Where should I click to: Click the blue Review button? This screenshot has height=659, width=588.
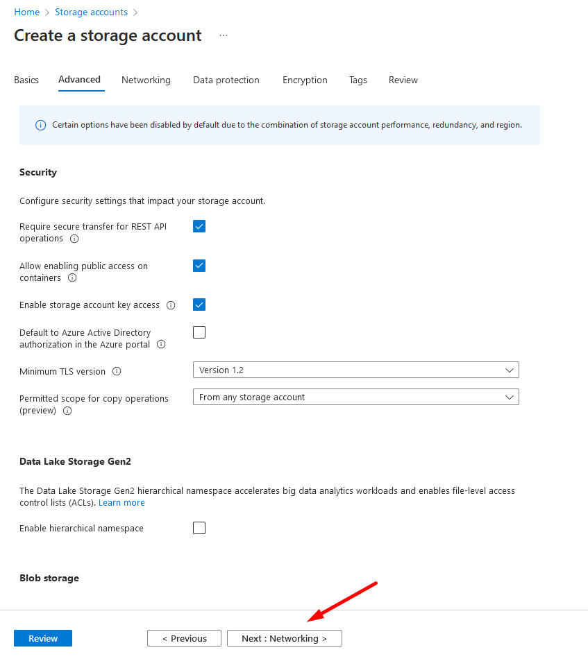click(x=42, y=637)
